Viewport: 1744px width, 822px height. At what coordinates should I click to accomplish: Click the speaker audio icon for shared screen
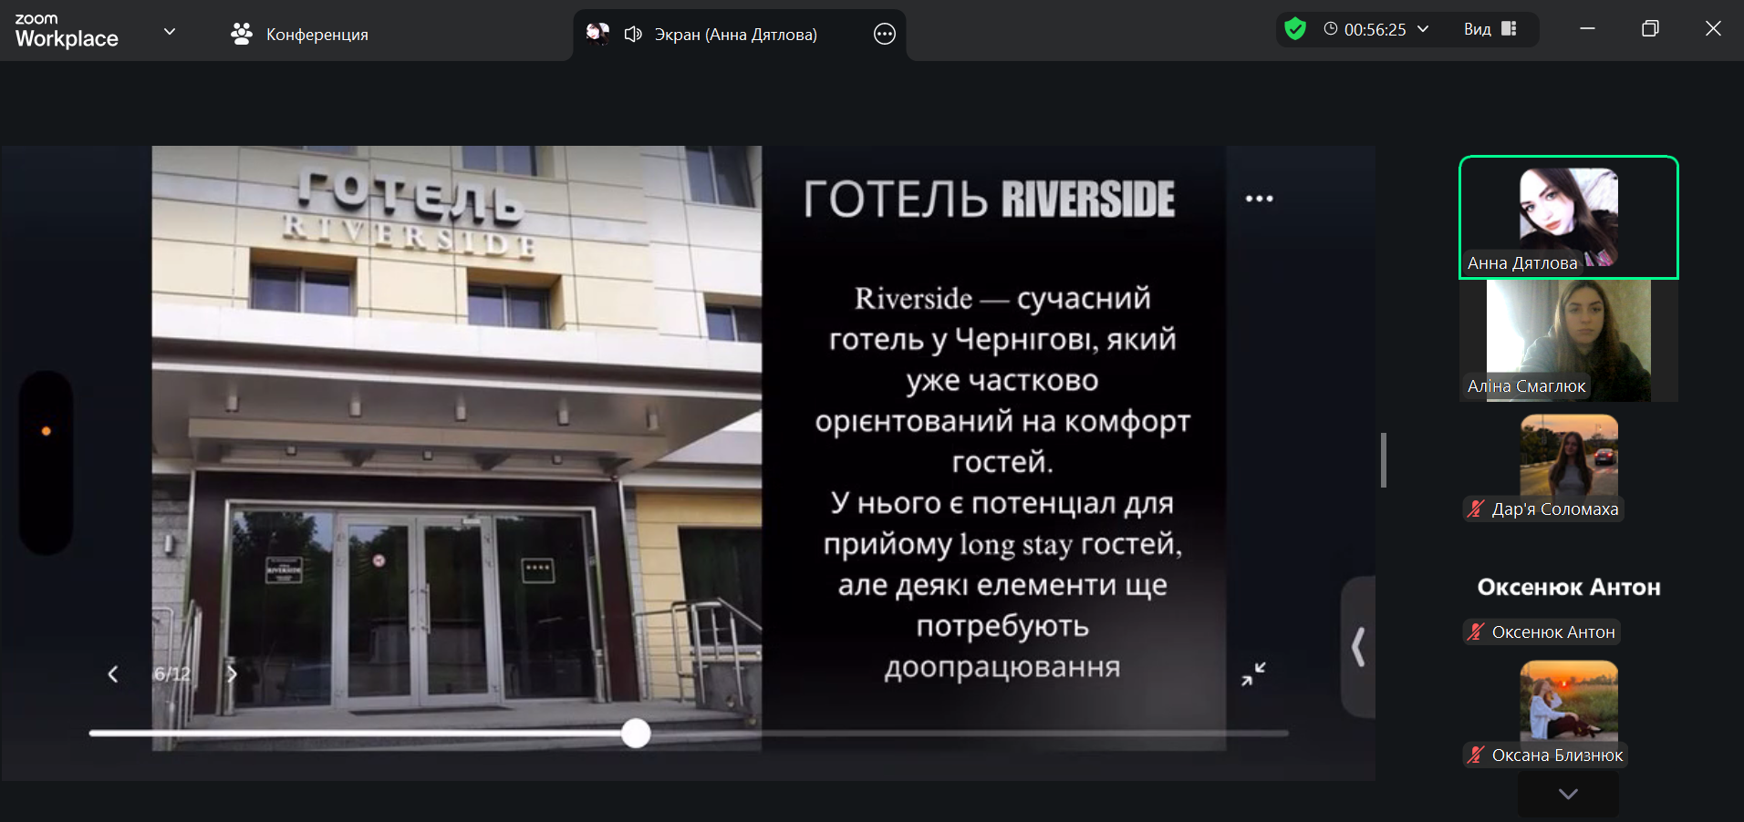[x=633, y=35]
